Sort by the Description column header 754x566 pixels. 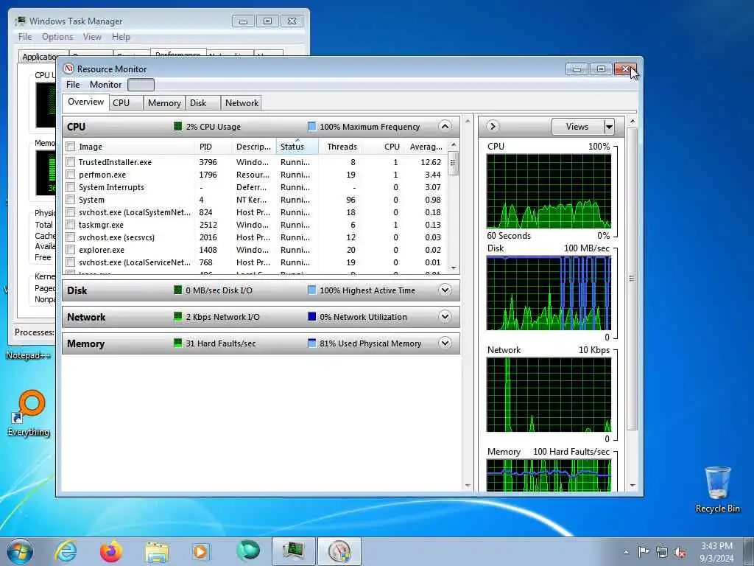click(253, 147)
